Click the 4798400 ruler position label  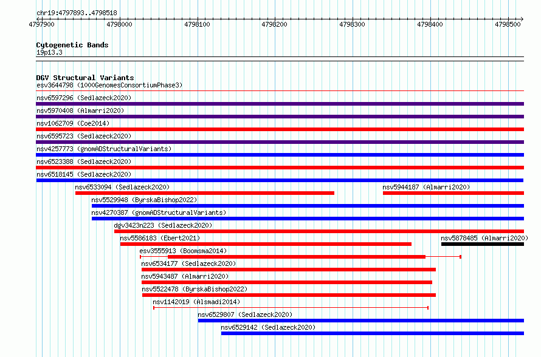[430, 24]
